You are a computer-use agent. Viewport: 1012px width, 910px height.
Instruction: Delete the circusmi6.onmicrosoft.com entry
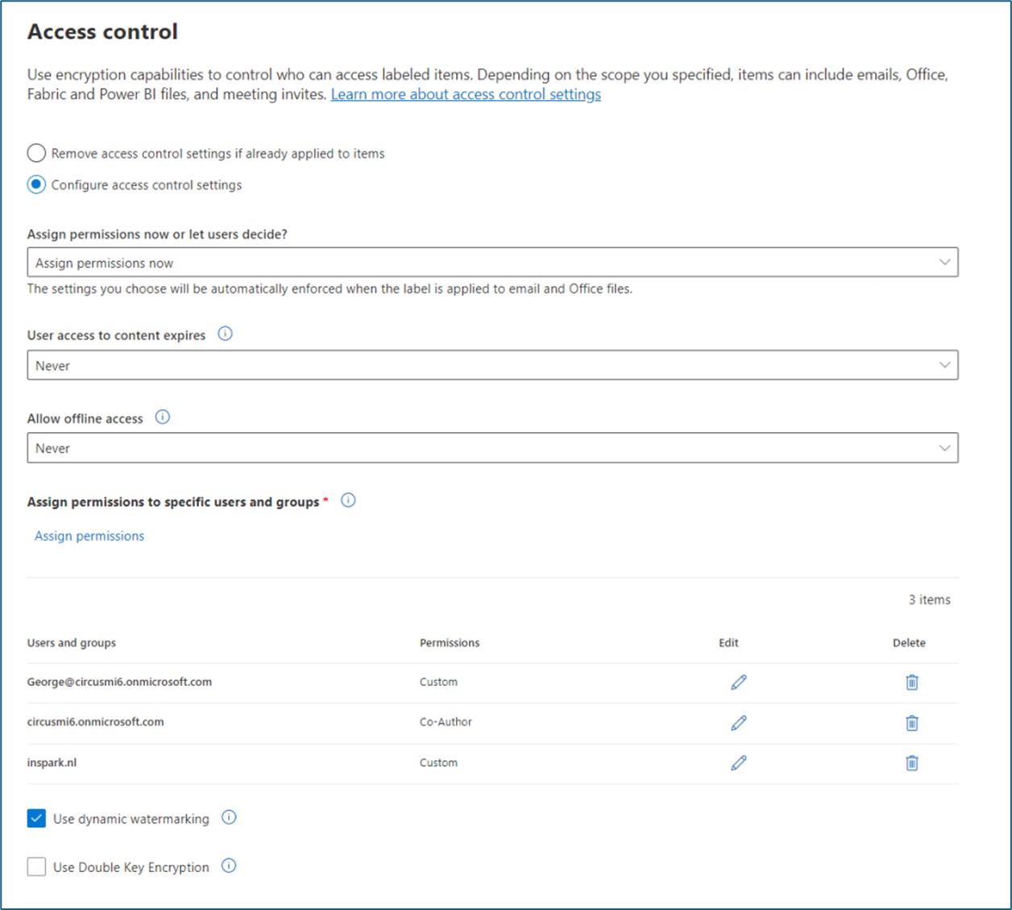(911, 722)
